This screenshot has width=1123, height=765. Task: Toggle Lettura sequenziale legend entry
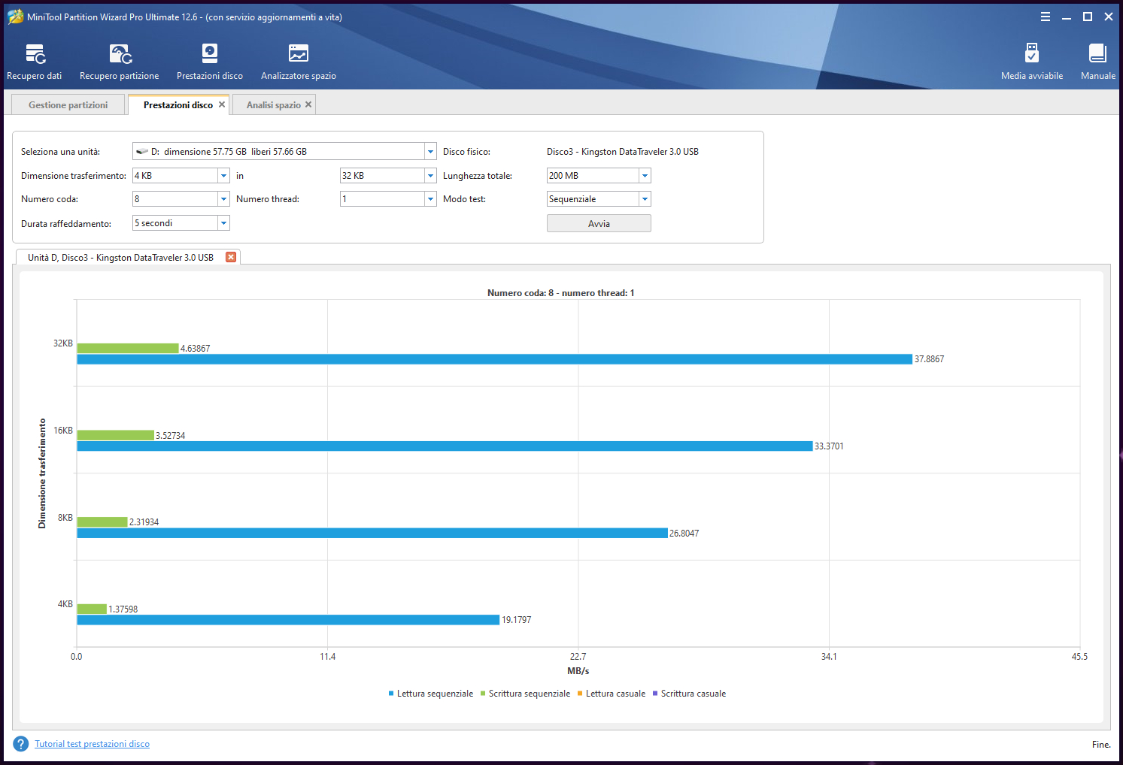pyautogui.click(x=431, y=694)
